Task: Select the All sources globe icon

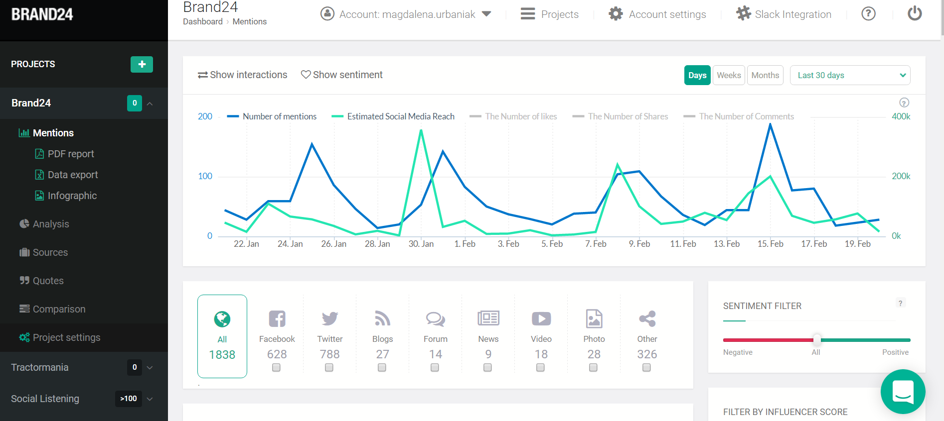Action: pyautogui.click(x=222, y=319)
